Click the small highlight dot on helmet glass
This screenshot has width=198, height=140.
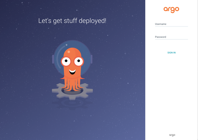(66, 44)
